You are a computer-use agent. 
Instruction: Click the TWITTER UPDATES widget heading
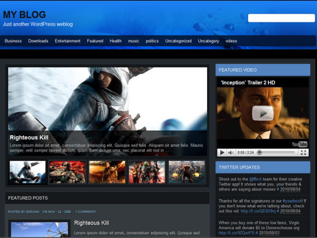239,167
